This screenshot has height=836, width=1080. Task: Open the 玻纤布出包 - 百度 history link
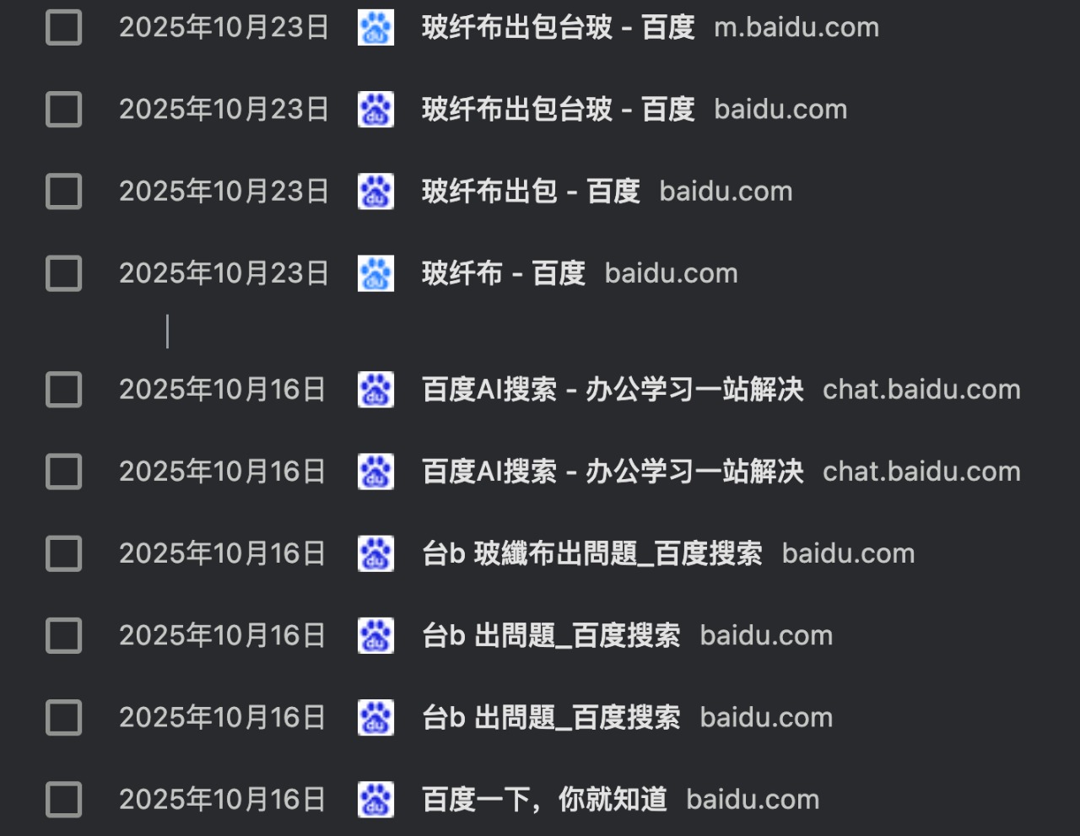(x=531, y=191)
